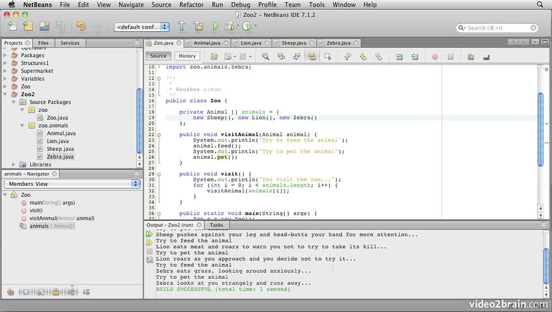Click the Build Project hammer icon
This screenshot has width=552, height=312.
coord(182,27)
